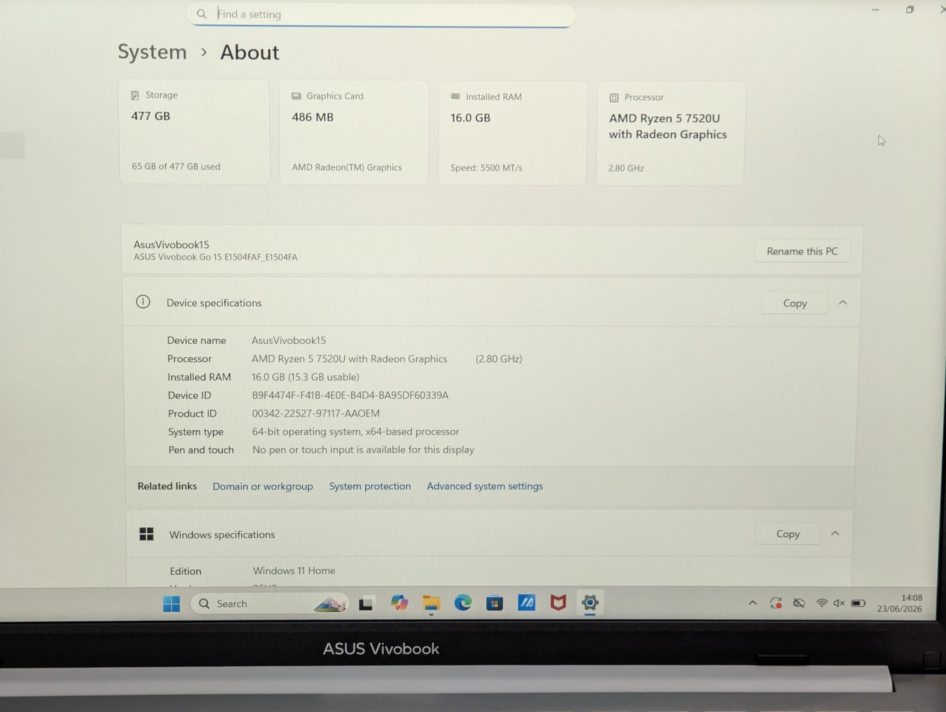Minimize the Settings window

(x=876, y=10)
